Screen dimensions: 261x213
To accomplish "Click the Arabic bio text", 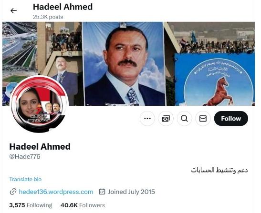I will 219,170.
